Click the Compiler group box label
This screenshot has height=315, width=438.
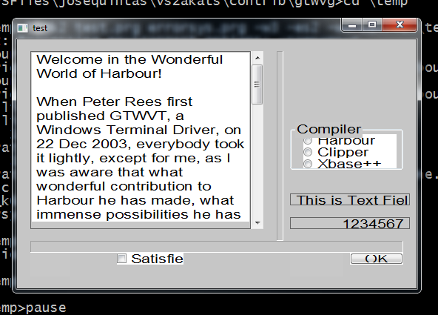coord(328,129)
